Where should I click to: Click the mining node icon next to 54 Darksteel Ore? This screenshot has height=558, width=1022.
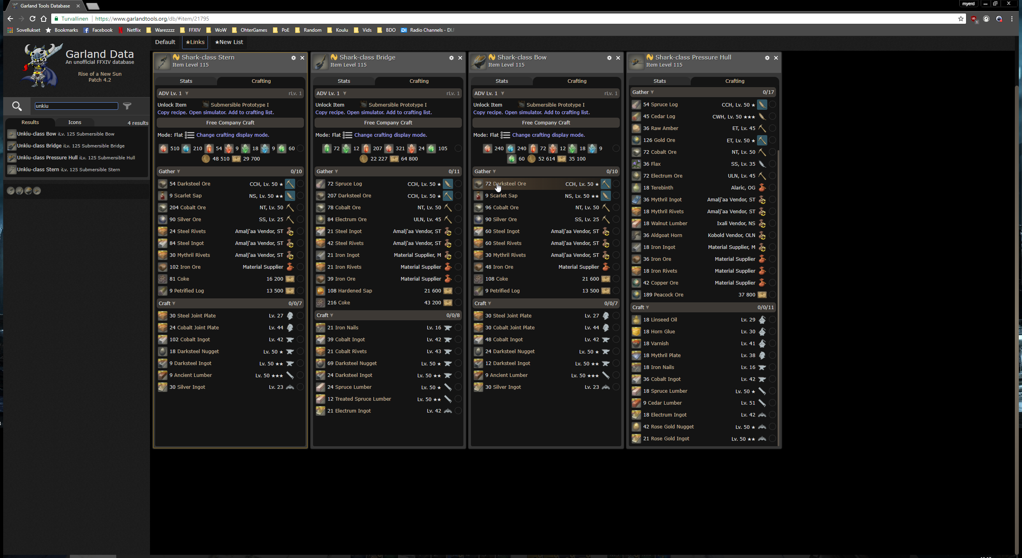(290, 184)
